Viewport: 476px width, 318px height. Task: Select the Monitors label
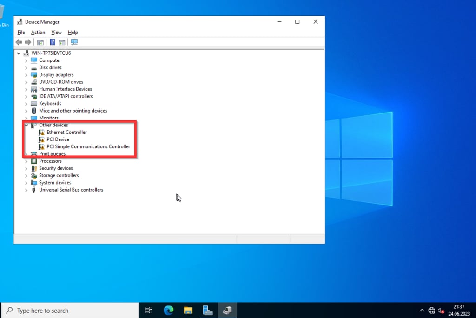point(48,118)
